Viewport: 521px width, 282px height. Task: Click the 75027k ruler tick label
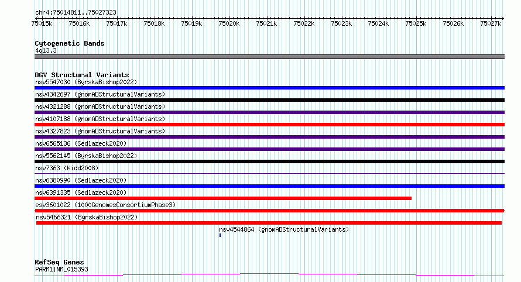491,23
